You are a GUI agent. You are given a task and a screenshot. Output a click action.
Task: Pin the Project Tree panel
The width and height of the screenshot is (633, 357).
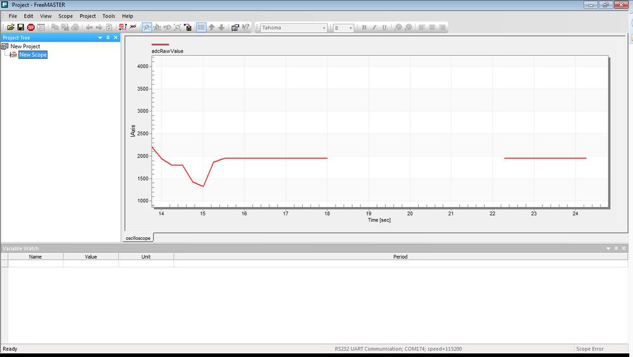pos(108,37)
